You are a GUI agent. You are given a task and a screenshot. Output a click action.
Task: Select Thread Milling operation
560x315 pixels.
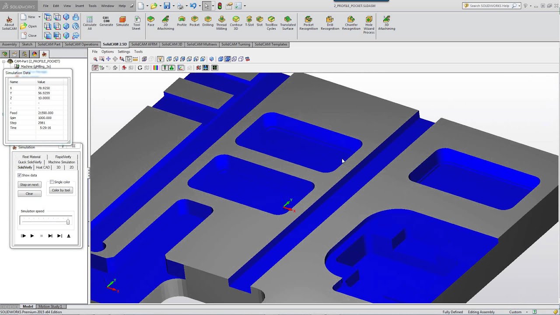point(222,23)
